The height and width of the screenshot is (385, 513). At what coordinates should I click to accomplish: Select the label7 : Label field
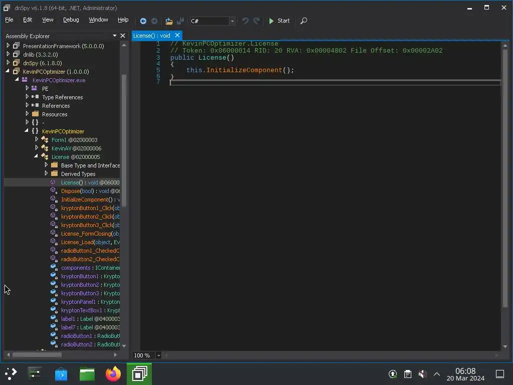(x=90, y=327)
